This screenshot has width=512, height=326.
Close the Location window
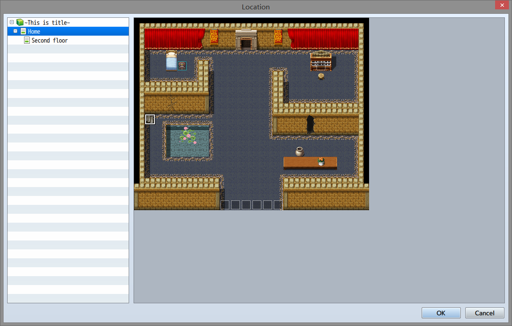pyautogui.click(x=502, y=5)
